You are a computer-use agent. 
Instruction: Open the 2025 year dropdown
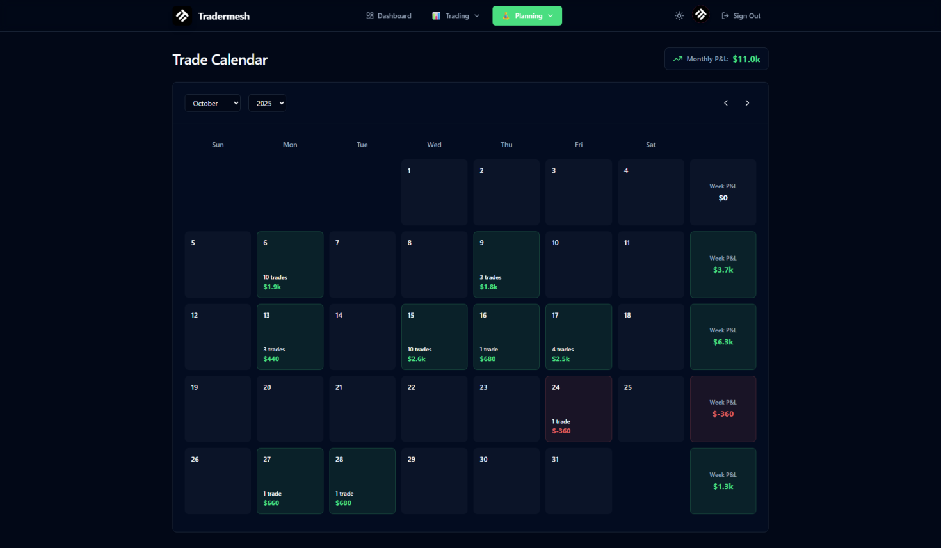pos(267,103)
